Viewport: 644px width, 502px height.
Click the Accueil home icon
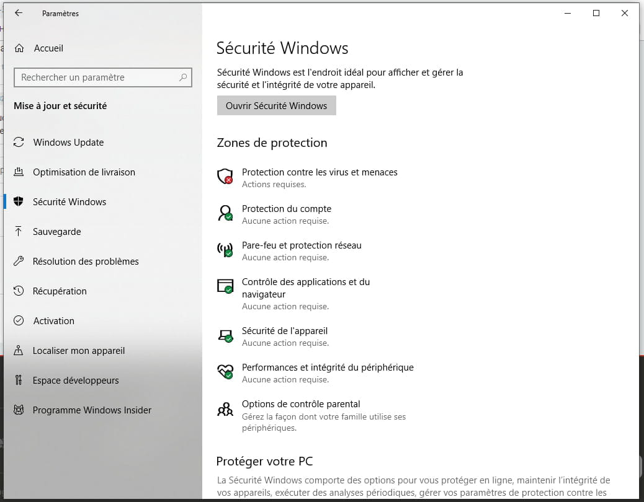point(19,48)
